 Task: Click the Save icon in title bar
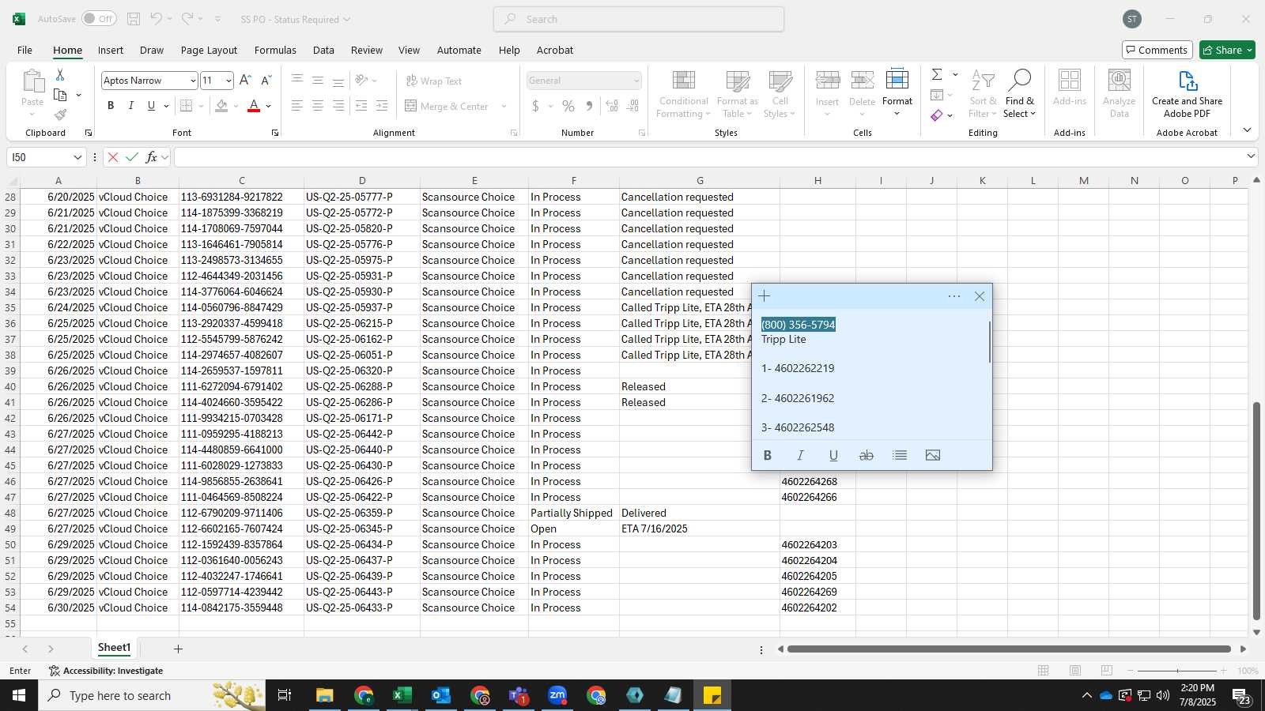tap(134, 19)
